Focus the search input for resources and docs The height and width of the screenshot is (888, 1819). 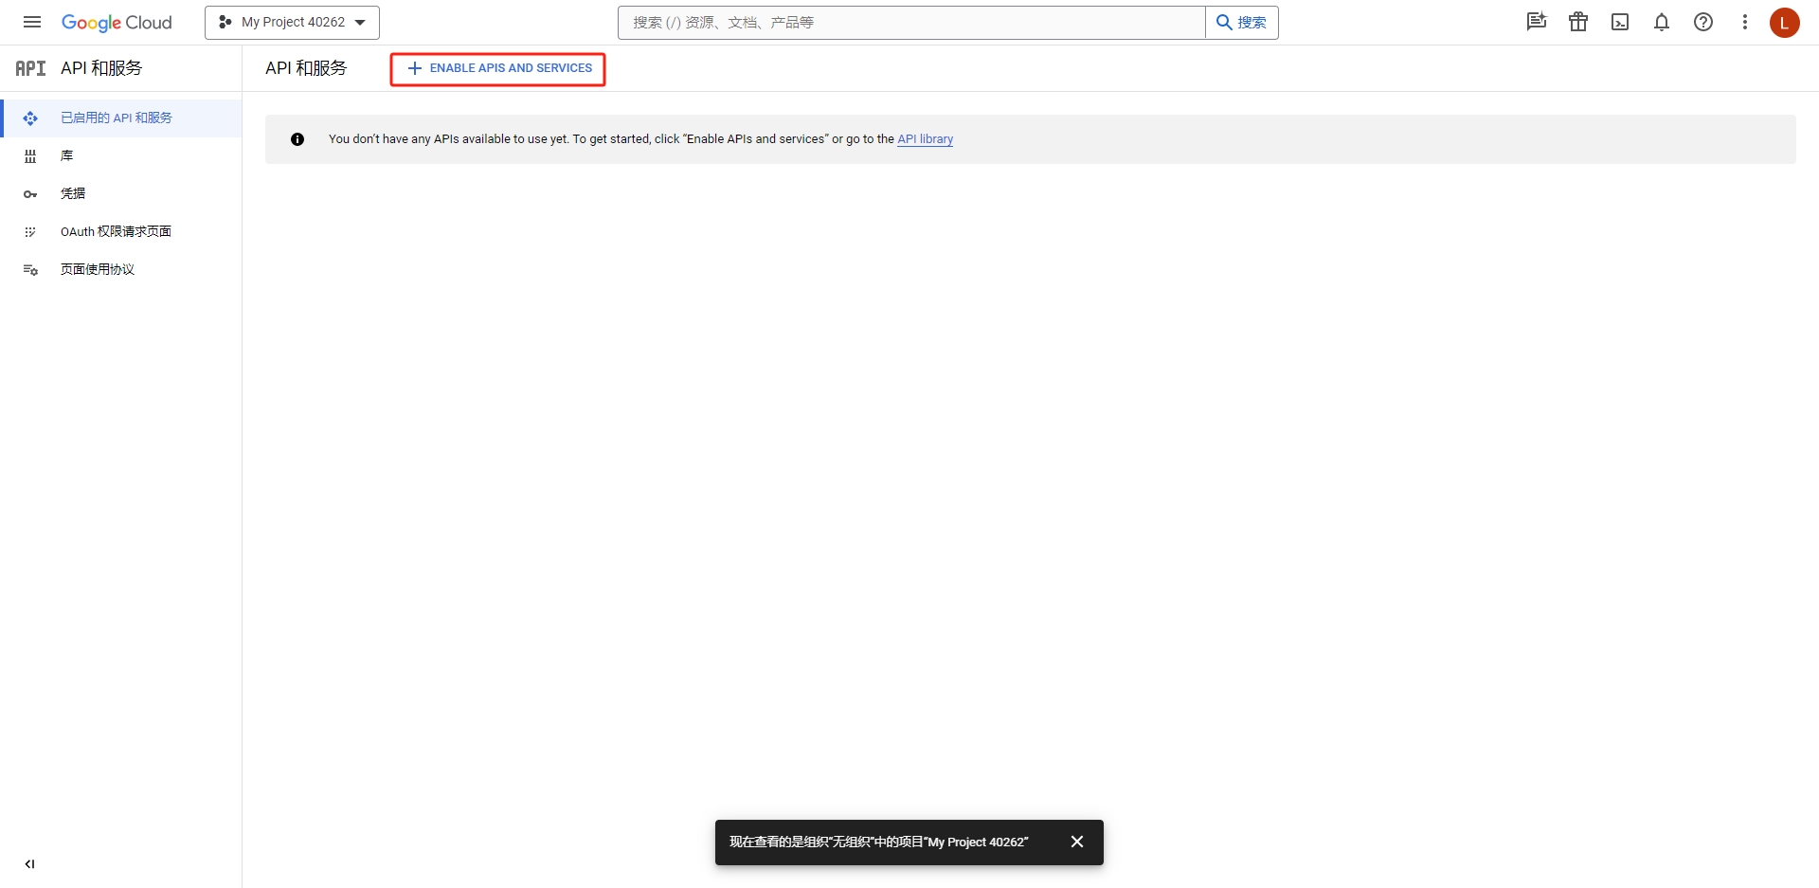click(x=911, y=23)
